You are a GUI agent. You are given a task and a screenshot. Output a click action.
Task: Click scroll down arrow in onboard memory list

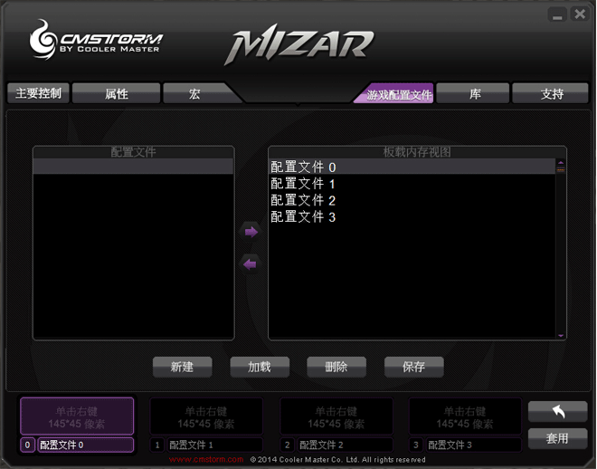[x=561, y=335]
